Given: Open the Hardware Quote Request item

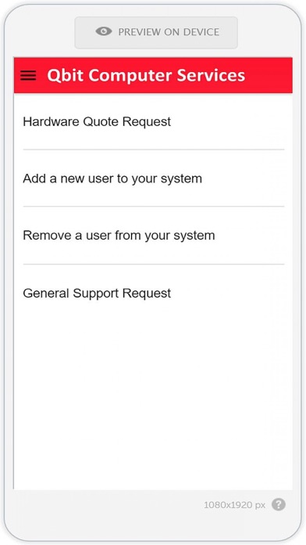Looking at the screenshot, I should click(x=97, y=121).
